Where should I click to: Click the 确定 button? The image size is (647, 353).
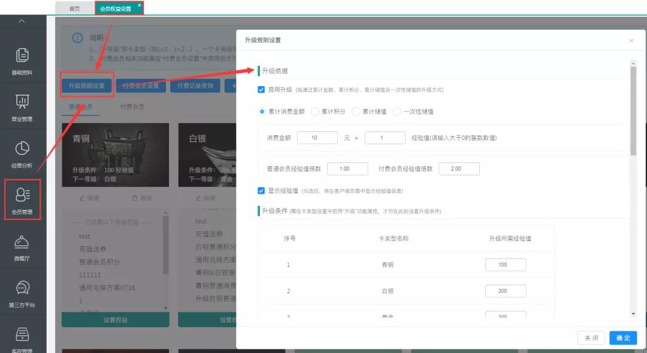pyautogui.click(x=623, y=338)
